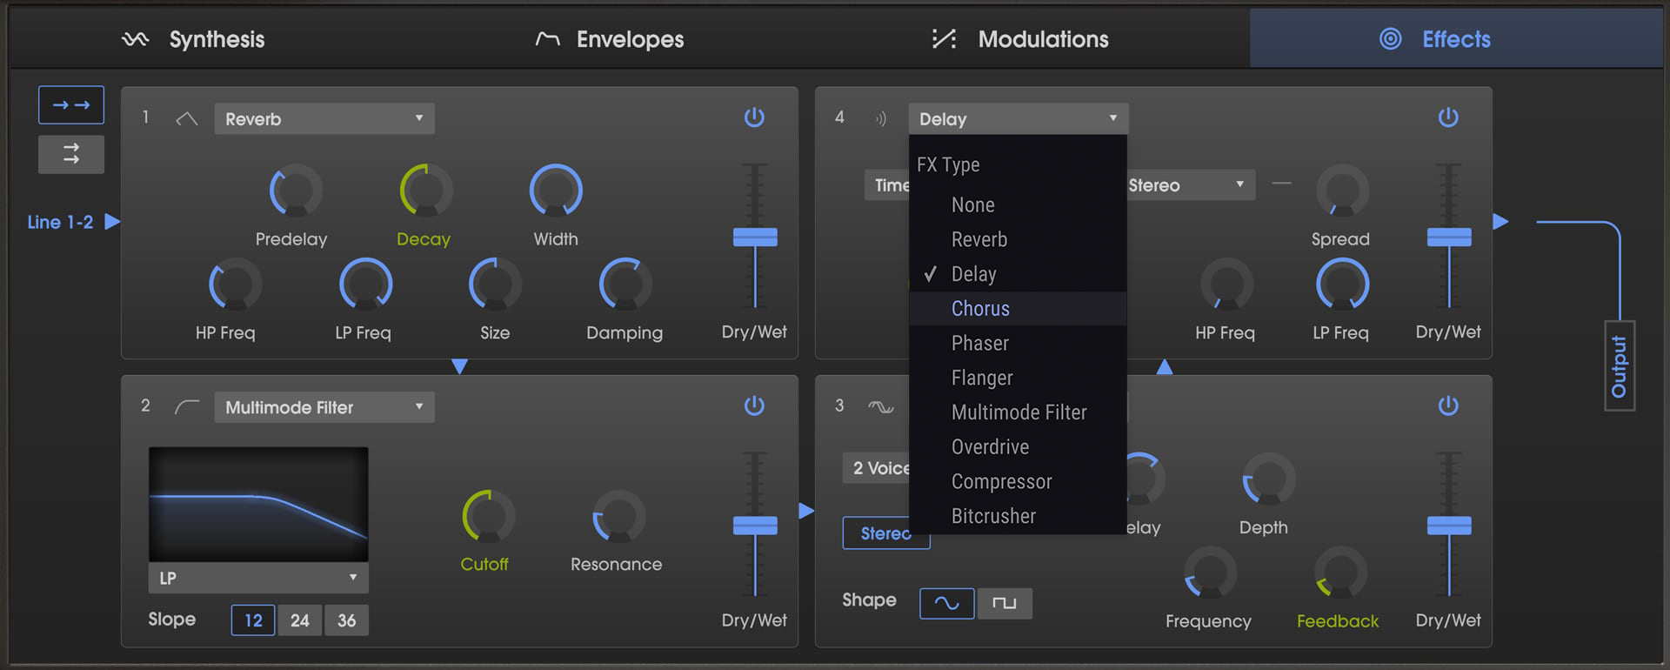Switch to the Envelopes tab
The image size is (1670, 670).
[611, 39]
